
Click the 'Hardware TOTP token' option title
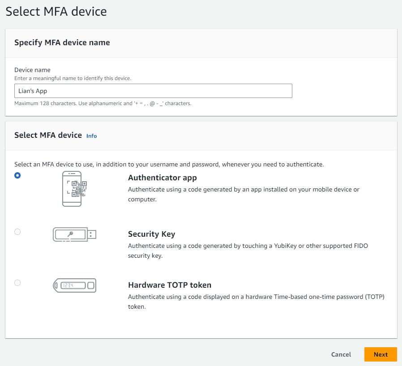coord(169,285)
